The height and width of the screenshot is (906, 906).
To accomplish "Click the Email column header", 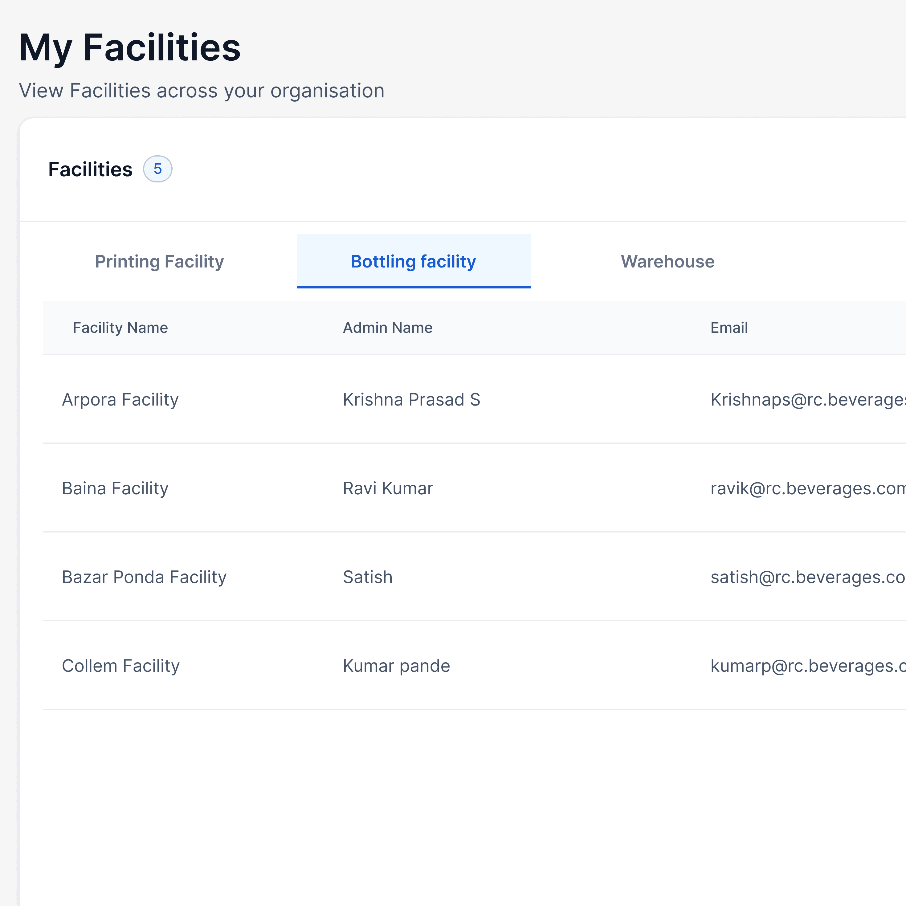I will (729, 327).
